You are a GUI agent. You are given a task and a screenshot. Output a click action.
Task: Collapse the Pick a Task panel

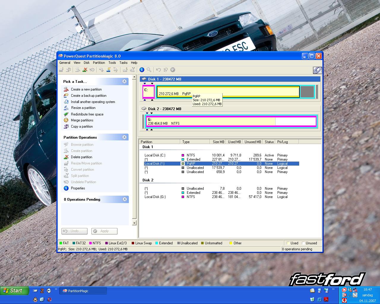pos(124,81)
